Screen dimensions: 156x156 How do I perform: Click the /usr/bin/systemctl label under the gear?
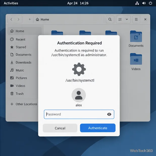(80, 80)
